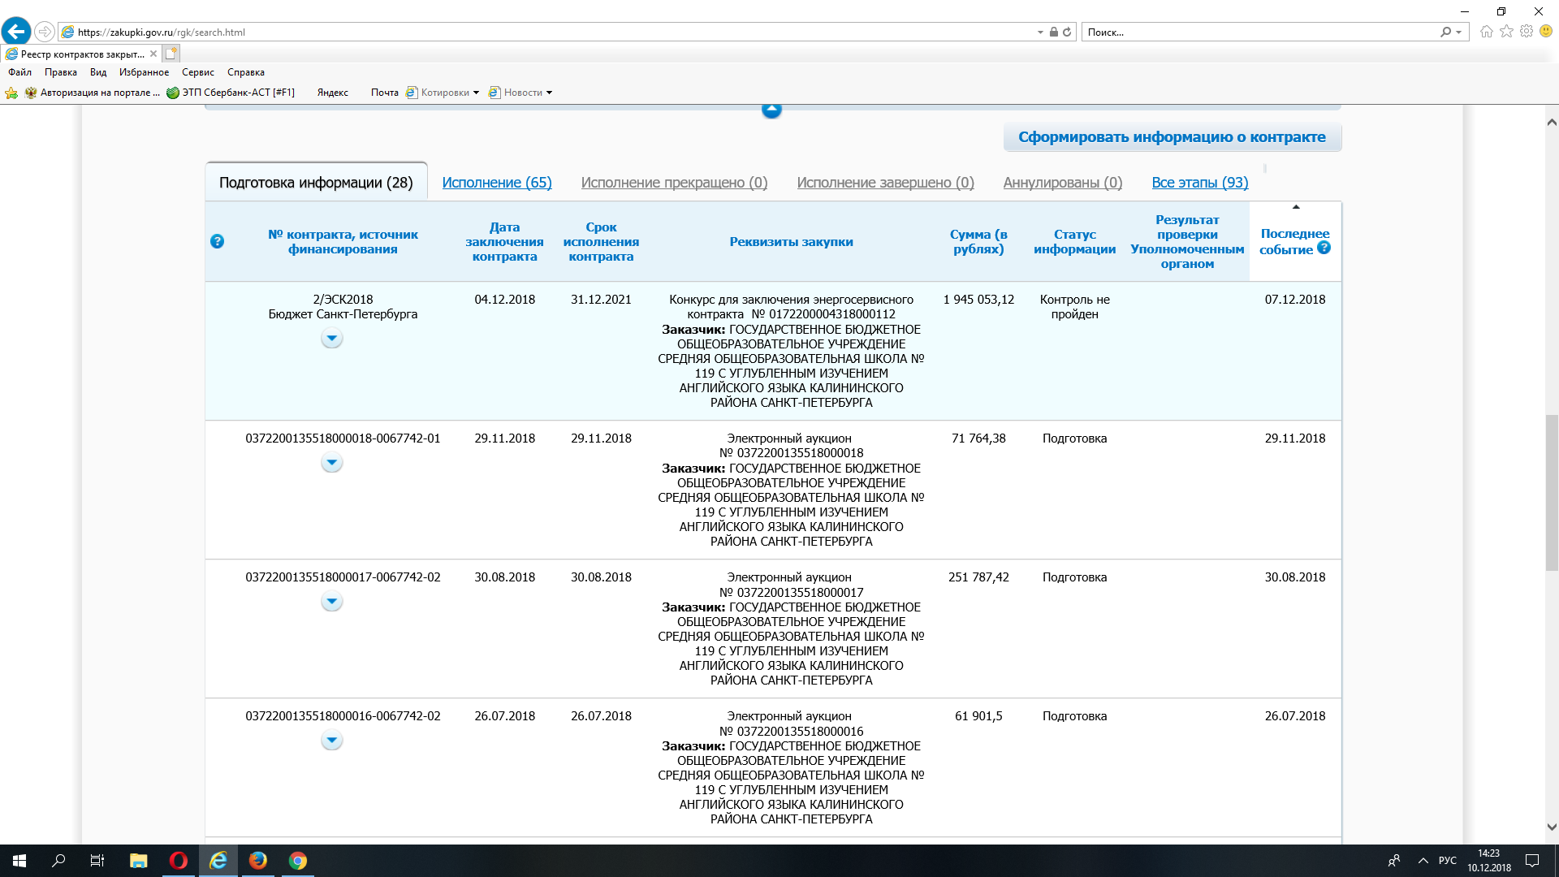
Task: Open Авторизация на портале bookmark
Action: pos(93,93)
